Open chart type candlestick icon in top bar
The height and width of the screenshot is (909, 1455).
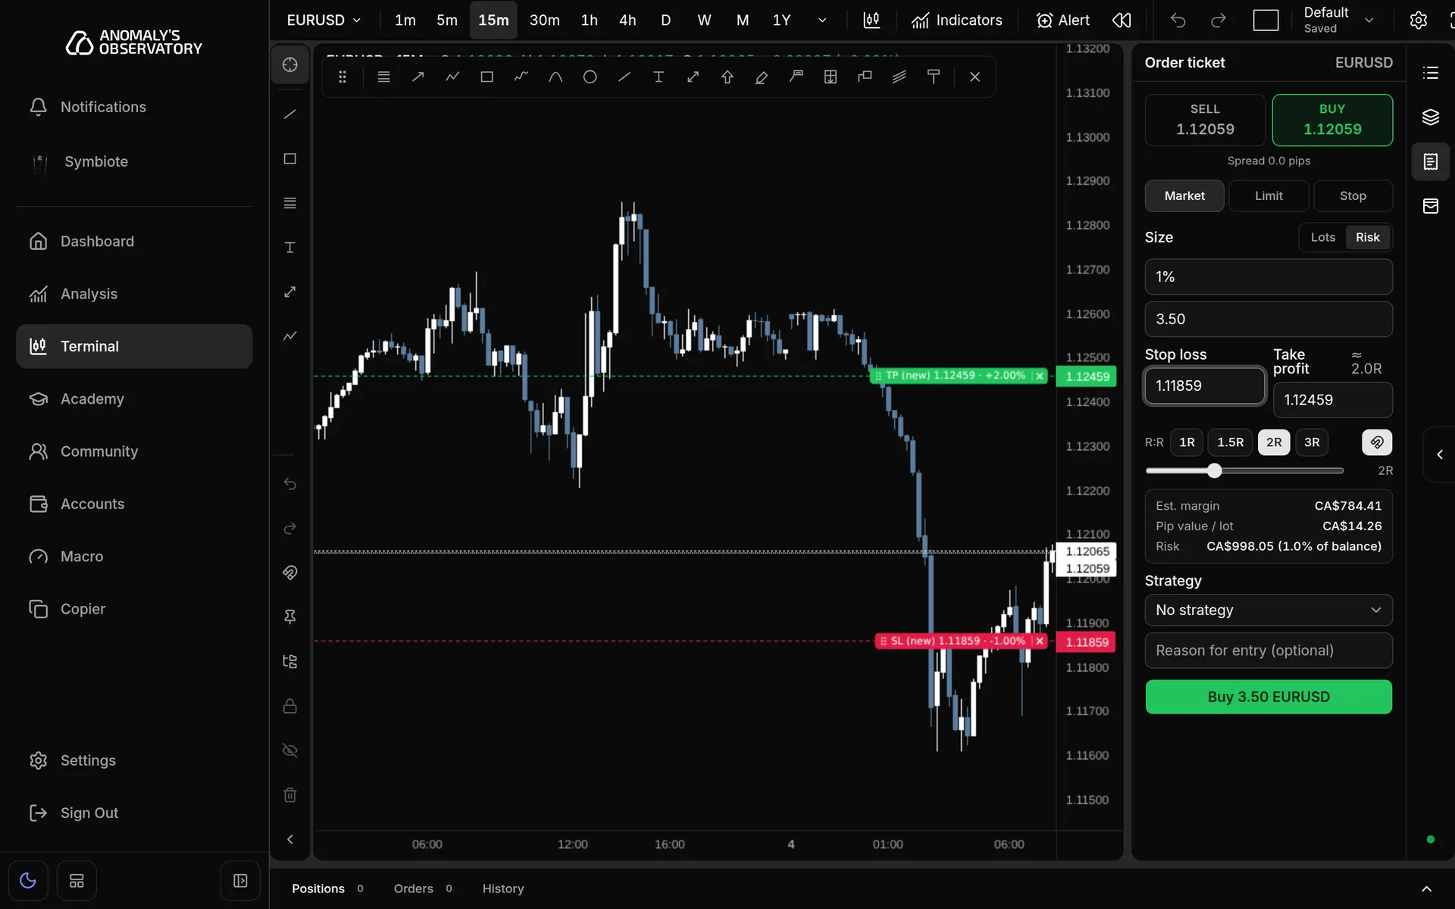[x=871, y=20]
